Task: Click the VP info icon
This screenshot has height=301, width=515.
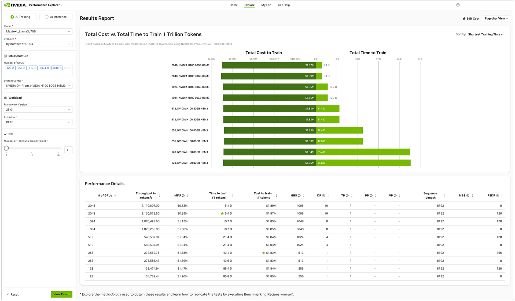Action: [395, 196]
